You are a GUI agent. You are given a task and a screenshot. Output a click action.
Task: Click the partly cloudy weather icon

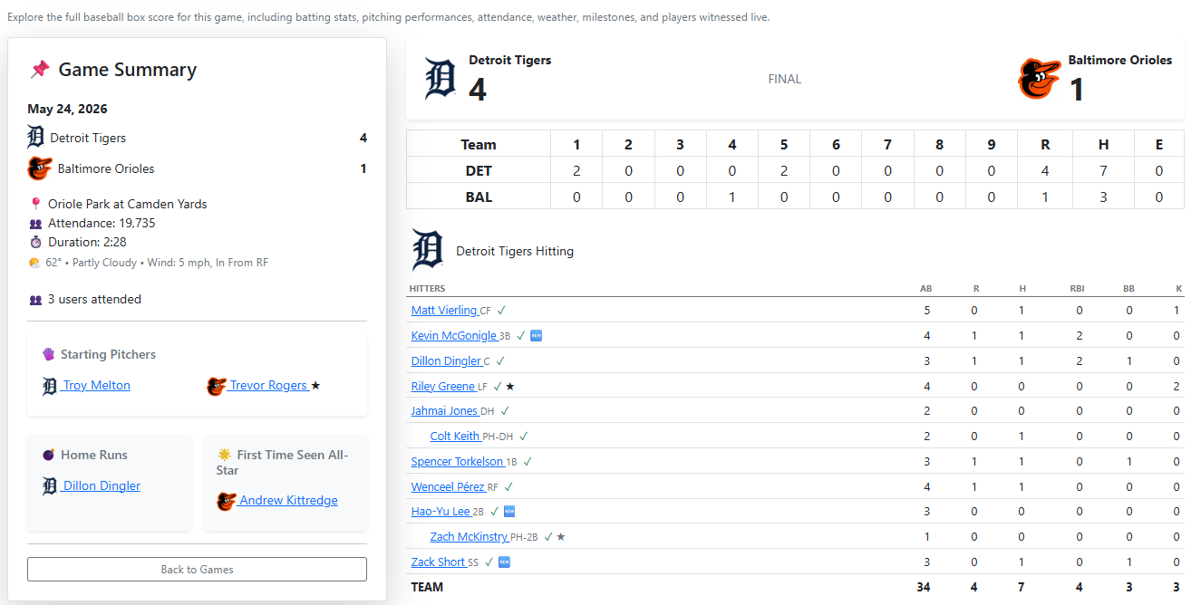pyautogui.click(x=34, y=263)
